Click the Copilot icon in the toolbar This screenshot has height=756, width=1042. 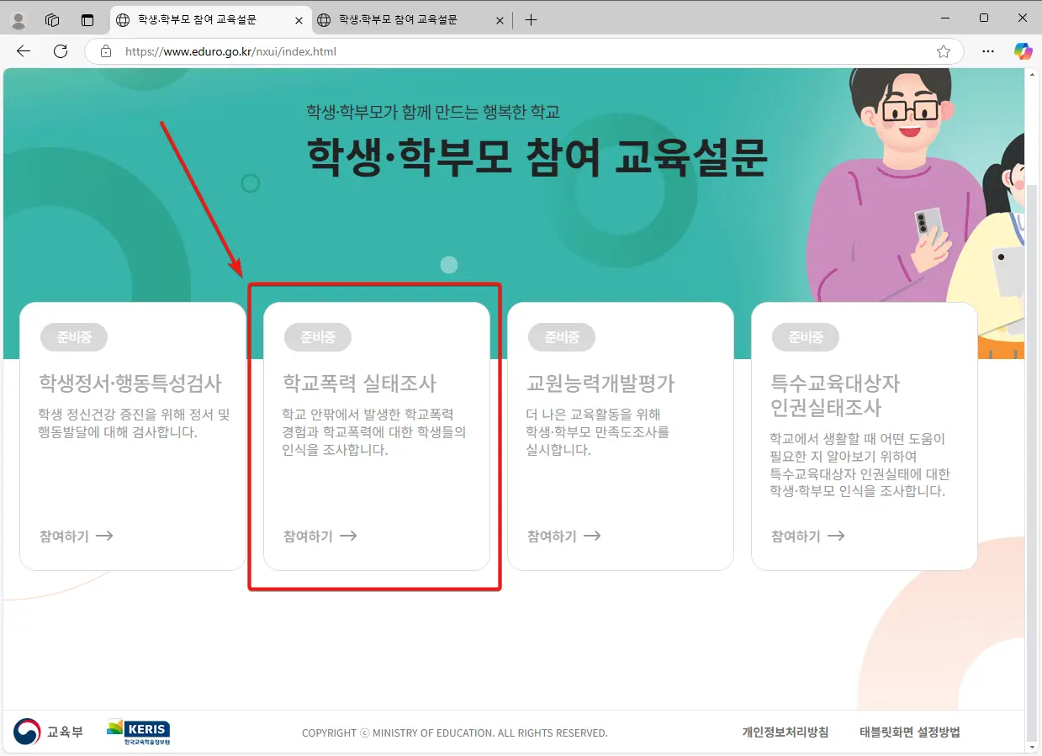[x=1023, y=51]
